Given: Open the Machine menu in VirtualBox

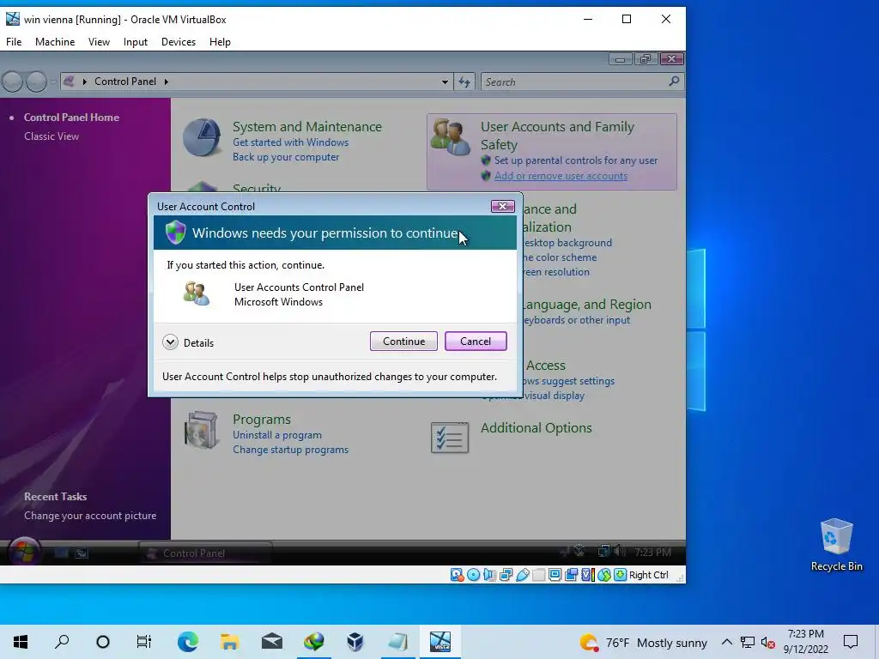Looking at the screenshot, I should (55, 42).
